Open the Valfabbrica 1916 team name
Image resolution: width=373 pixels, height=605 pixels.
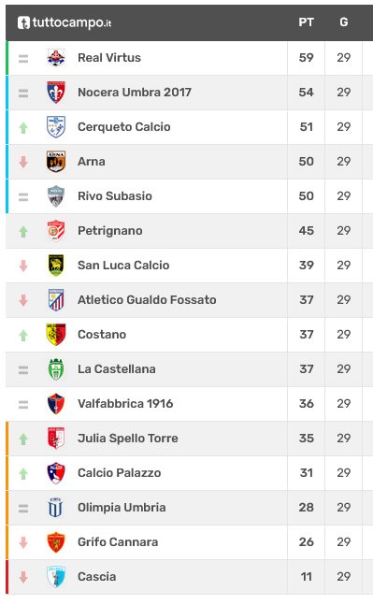(125, 404)
